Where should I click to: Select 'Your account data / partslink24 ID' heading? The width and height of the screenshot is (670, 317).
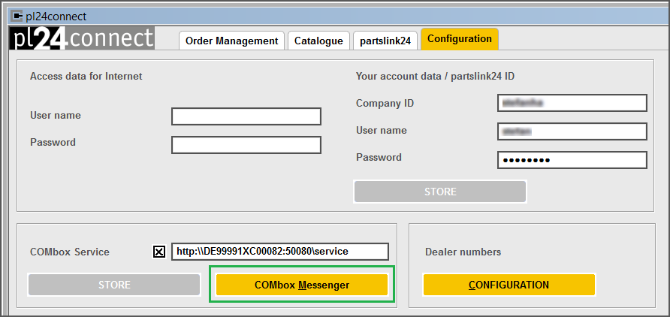pos(435,77)
